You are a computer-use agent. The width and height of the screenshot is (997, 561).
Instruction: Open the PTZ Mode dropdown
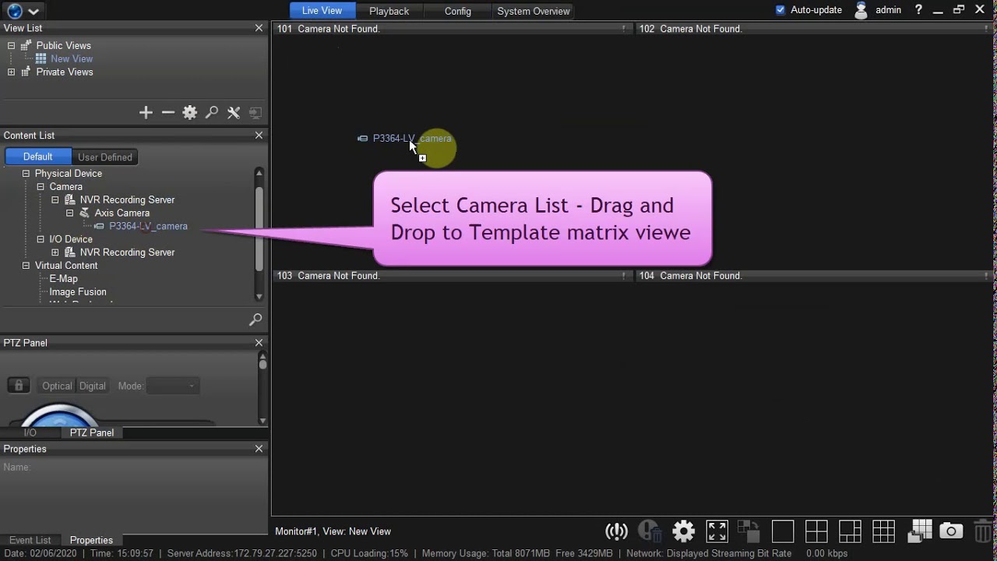coord(173,386)
